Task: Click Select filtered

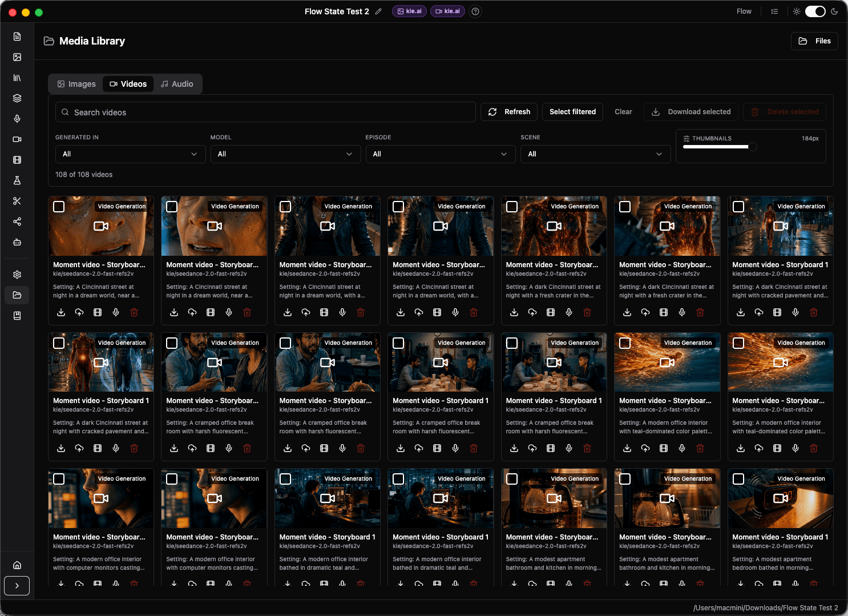Action: (x=572, y=112)
